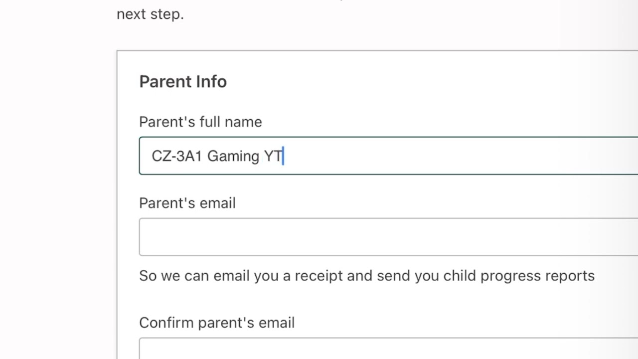Image resolution: width=638 pixels, height=359 pixels.
Task: Place cursor on the word "Gaming" in name field
Action: pos(233,157)
